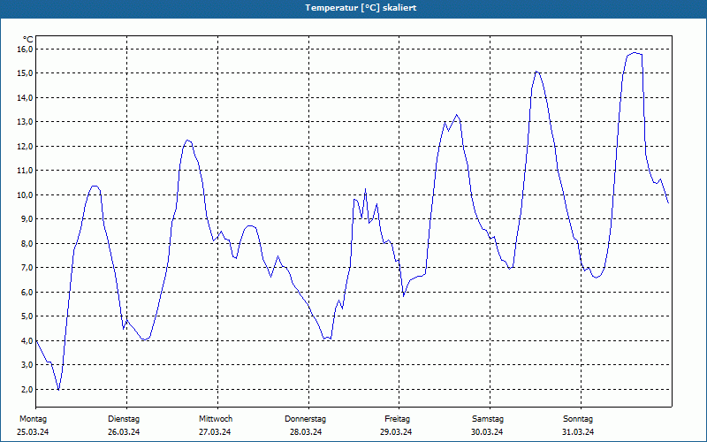Click the 7,0 y-axis value
The height and width of the screenshot is (442, 707).
click(x=27, y=268)
